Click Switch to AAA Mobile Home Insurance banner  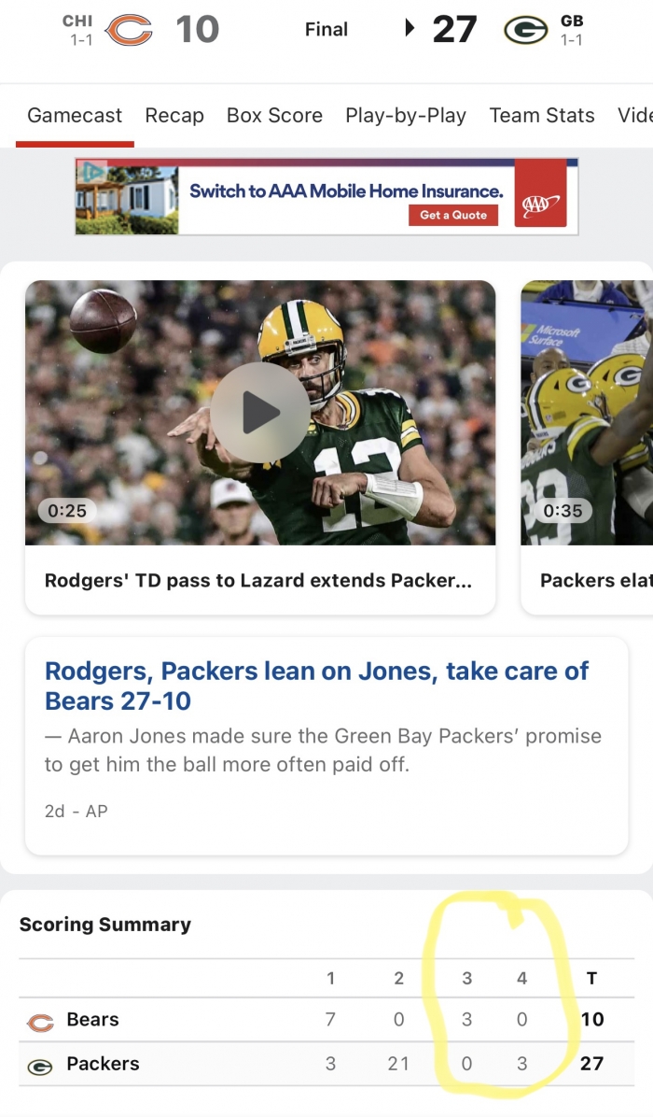pyautogui.click(x=346, y=191)
